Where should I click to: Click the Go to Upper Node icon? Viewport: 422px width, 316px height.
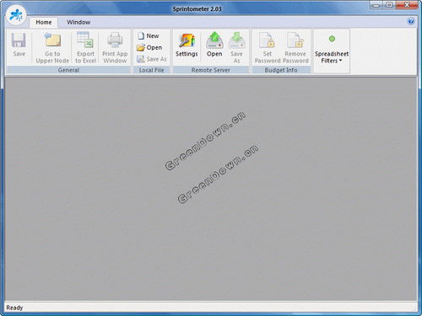click(x=52, y=40)
